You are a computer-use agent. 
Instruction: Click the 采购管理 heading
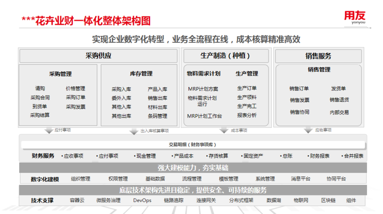(x=60, y=74)
